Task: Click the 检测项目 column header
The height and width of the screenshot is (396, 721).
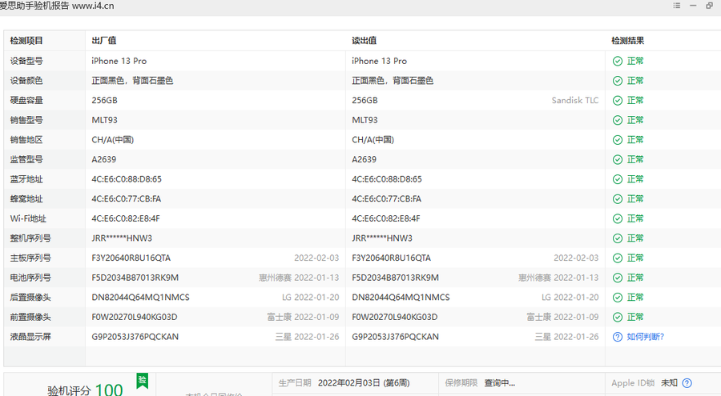Action: tap(26, 41)
